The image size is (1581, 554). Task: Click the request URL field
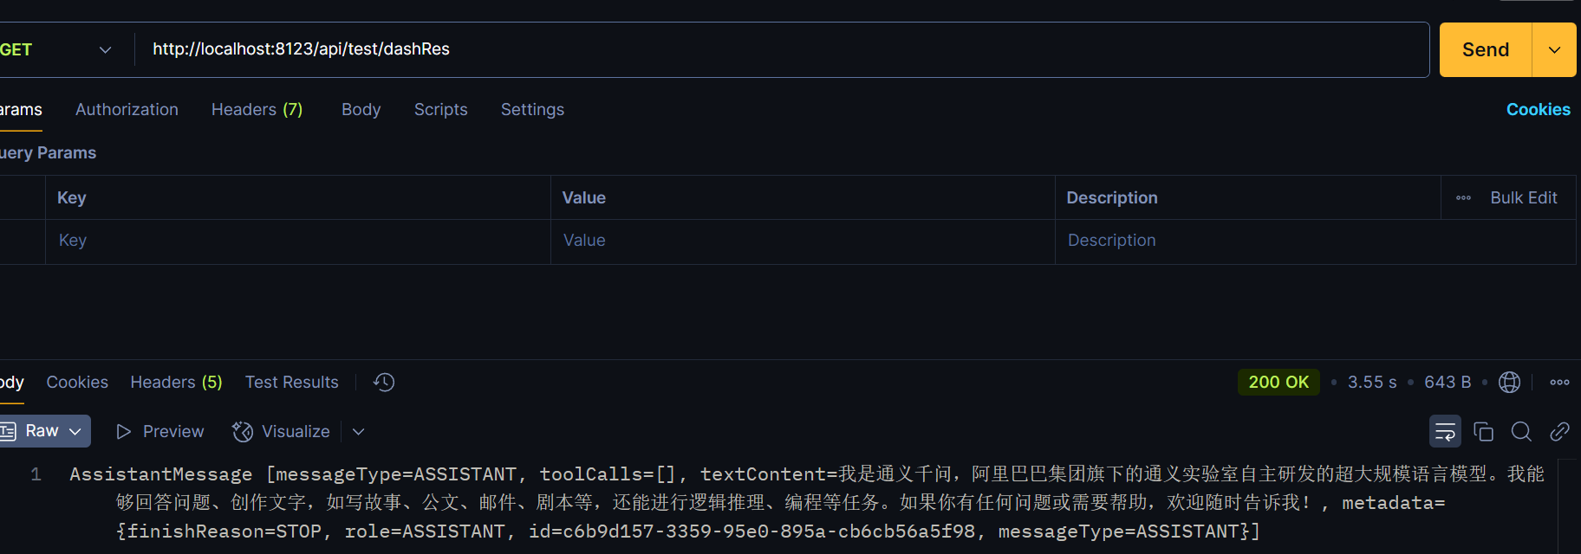[x=782, y=49]
